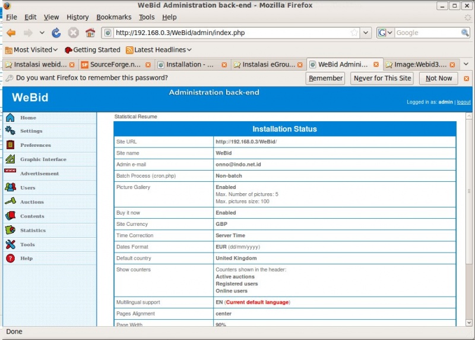Image resolution: width=475 pixels, height=340 pixels.
Task: Click the Firefox Home toolbar button
Action: [x=90, y=33]
